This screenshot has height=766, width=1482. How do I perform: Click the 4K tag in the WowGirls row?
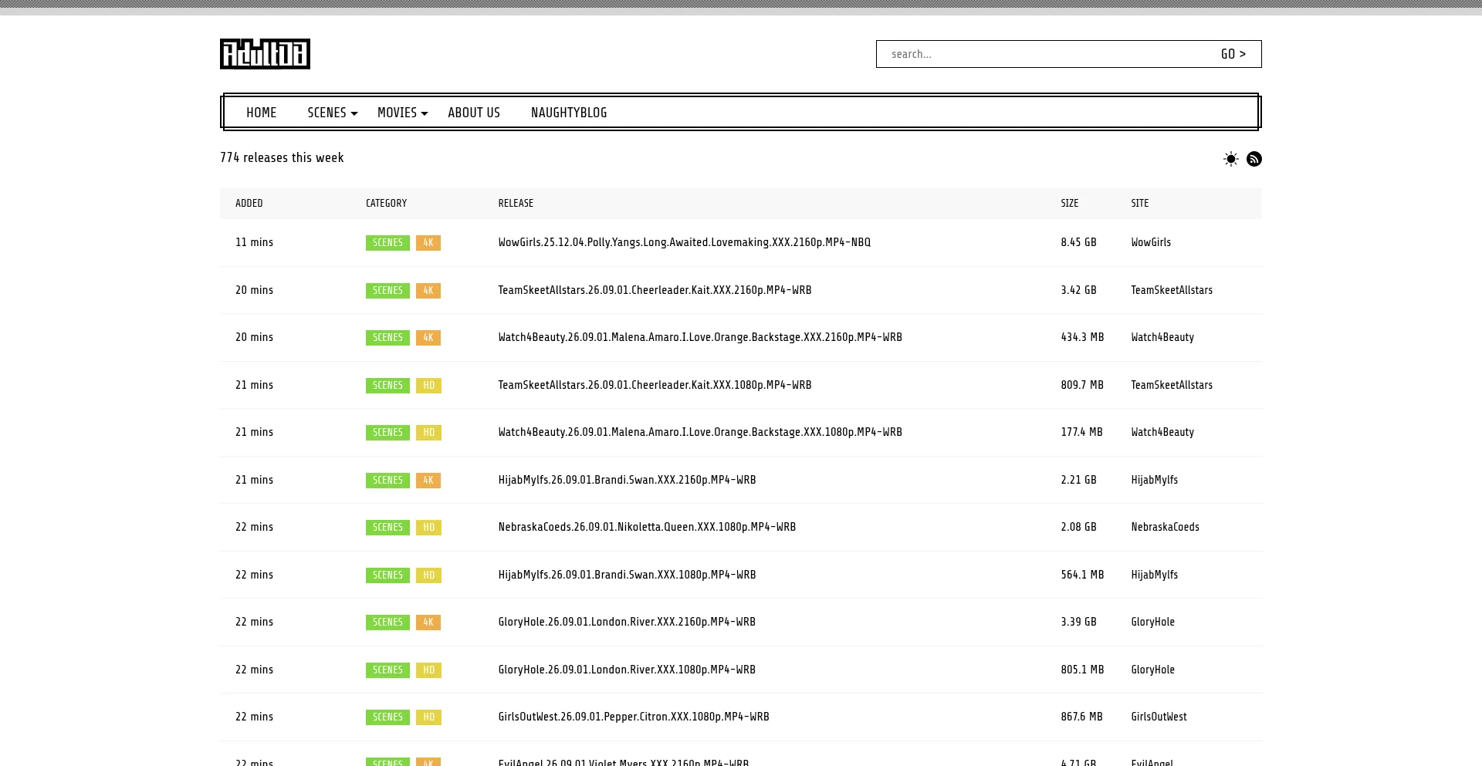pos(428,243)
